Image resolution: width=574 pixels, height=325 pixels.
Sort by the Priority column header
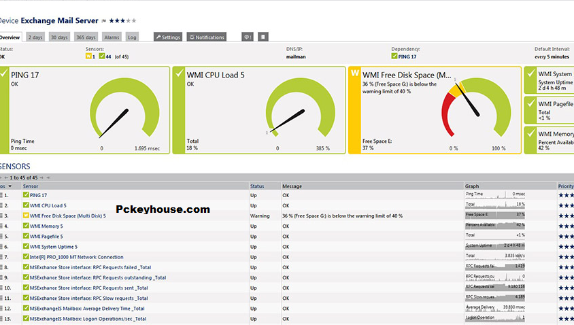pos(566,186)
